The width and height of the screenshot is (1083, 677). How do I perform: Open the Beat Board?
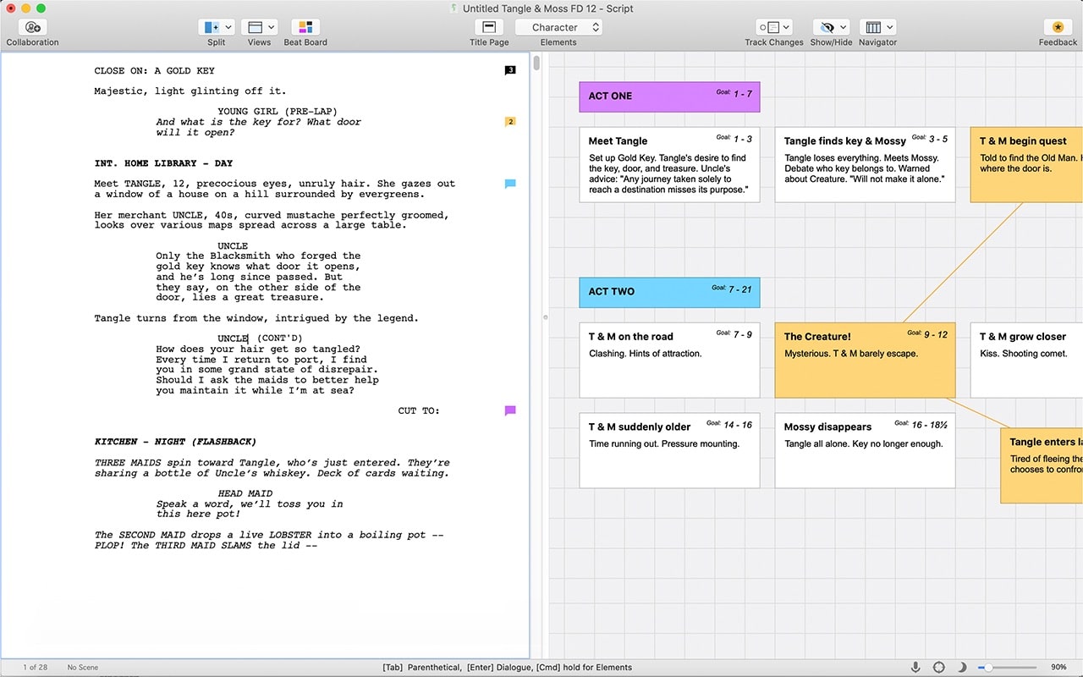[x=305, y=26]
